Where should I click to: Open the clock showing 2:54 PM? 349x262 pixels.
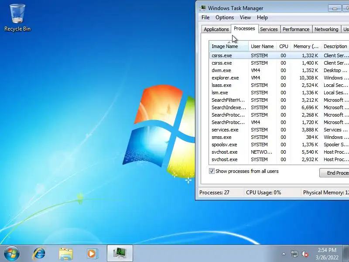point(327,254)
